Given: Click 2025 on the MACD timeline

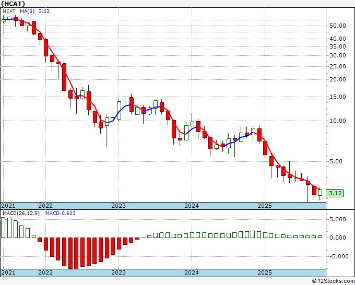Looking at the screenshot, I should coord(265,272).
